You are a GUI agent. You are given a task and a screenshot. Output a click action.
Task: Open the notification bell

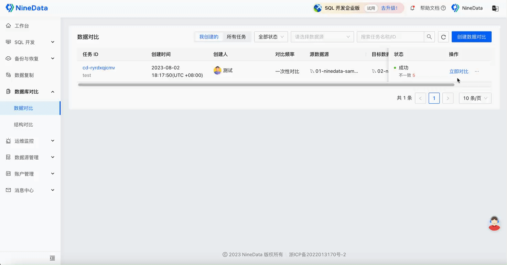pyautogui.click(x=412, y=8)
